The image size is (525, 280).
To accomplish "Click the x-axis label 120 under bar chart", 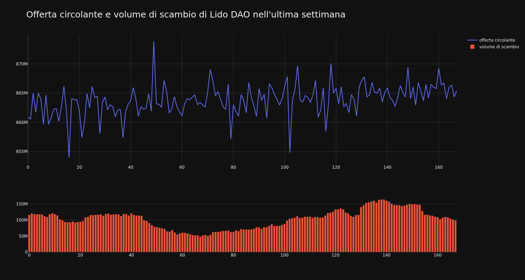I will point(335,255).
